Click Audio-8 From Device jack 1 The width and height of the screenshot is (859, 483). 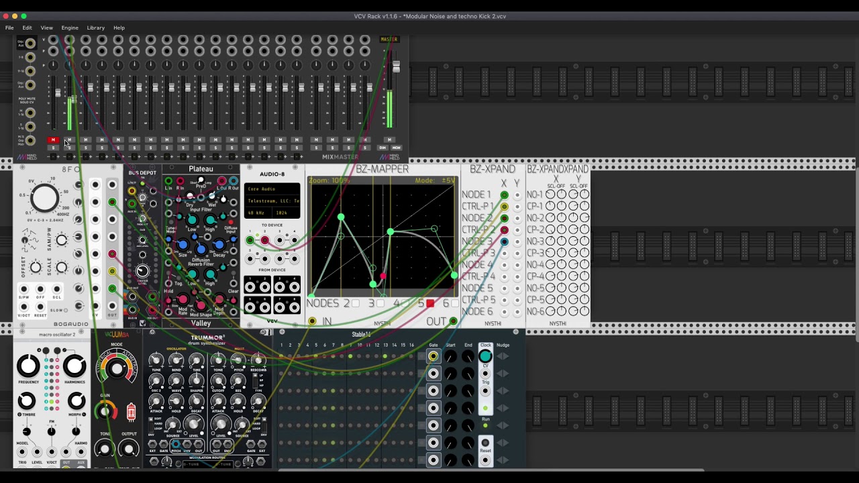pyautogui.click(x=250, y=287)
